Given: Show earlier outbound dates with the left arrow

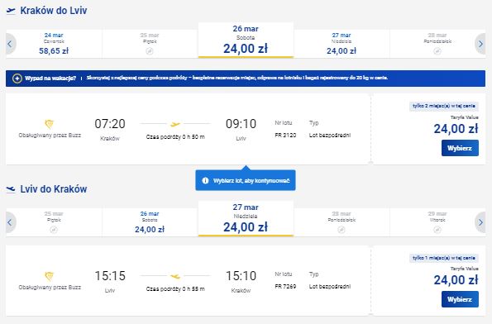Looking at the screenshot, I should click(x=10, y=44).
